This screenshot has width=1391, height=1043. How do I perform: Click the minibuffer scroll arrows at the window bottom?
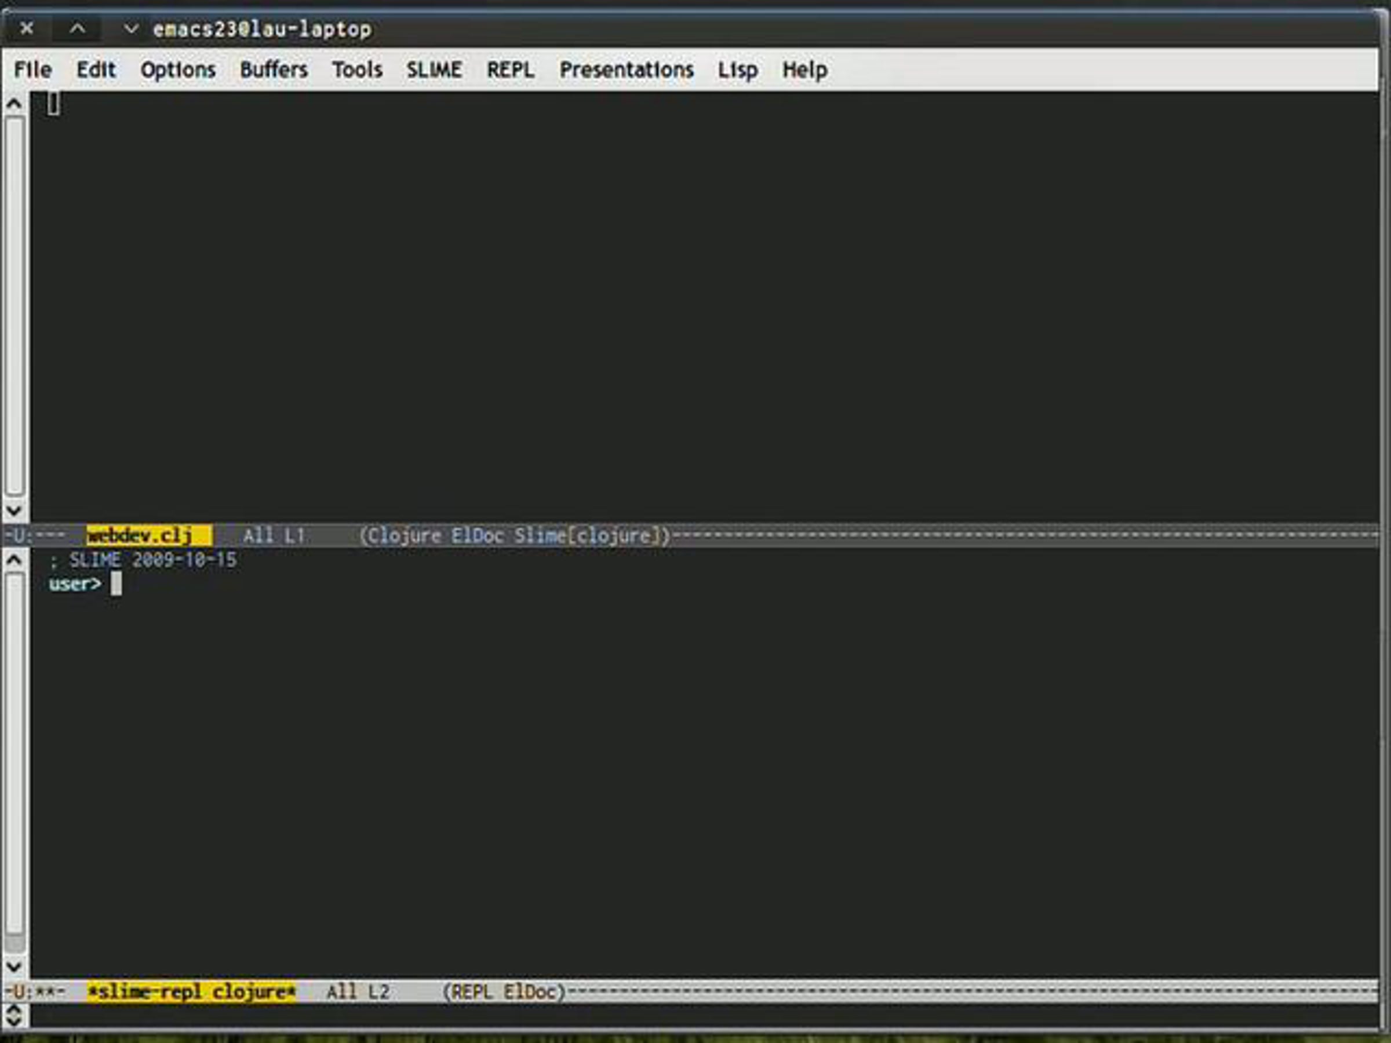(14, 1015)
